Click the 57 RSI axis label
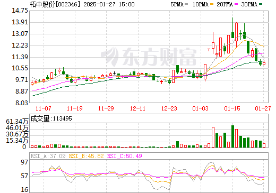The width and height of the screenshot is (276, 193). point(24,176)
